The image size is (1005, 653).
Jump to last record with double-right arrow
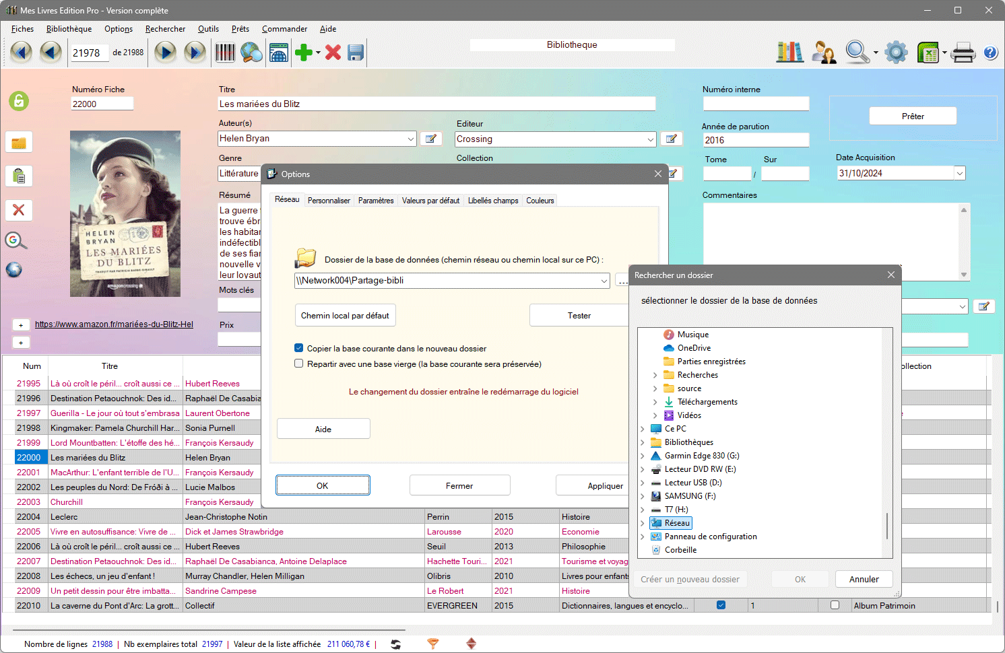[195, 52]
